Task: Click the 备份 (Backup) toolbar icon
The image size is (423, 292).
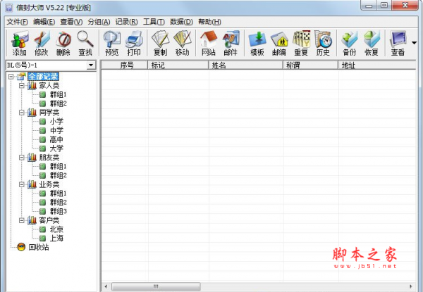Action: pos(350,43)
